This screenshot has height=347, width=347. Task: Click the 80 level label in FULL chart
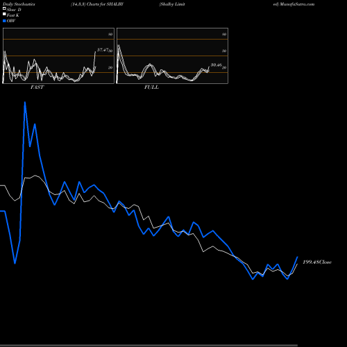[x=224, y=34]
